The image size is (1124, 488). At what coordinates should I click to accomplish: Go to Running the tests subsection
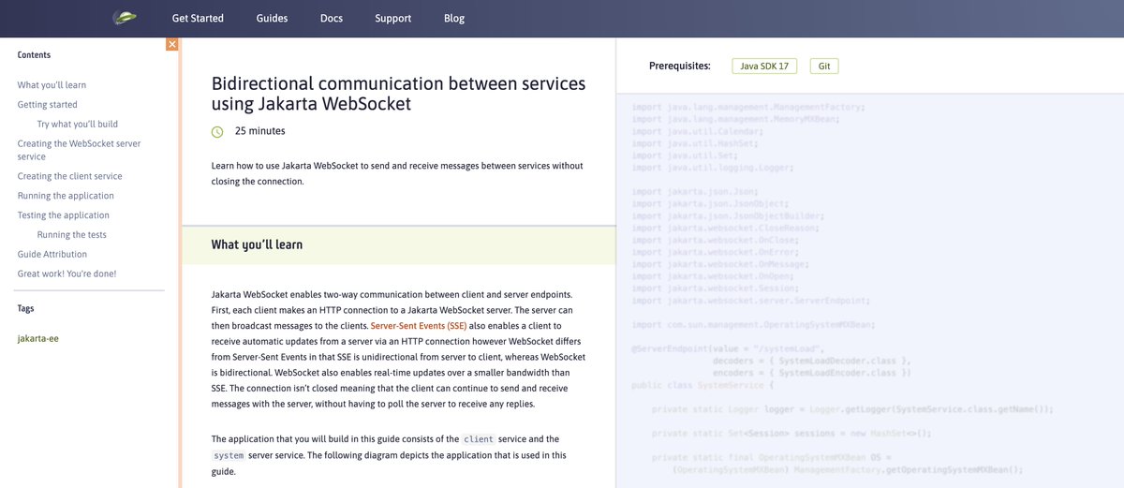(72, 235)
